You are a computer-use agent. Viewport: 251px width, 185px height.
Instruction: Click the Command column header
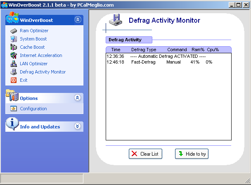[x=177, y=50]
